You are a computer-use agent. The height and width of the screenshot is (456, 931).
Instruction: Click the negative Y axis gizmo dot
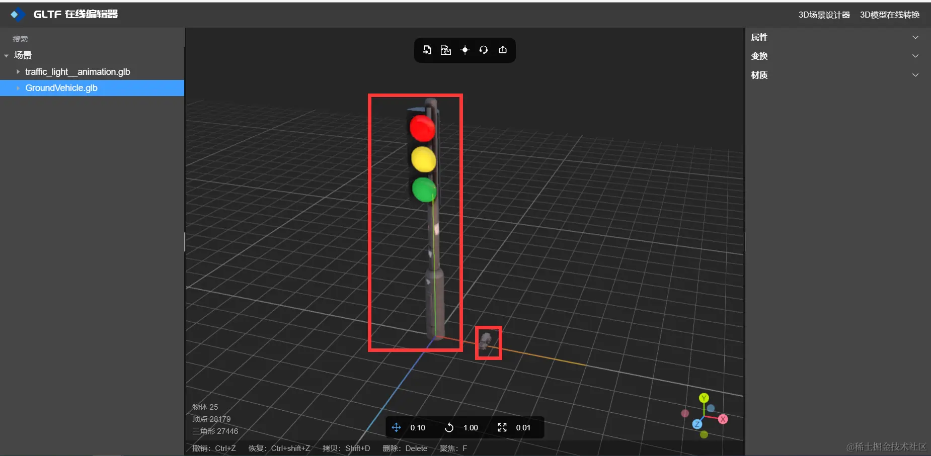click(x=704, y=434)
